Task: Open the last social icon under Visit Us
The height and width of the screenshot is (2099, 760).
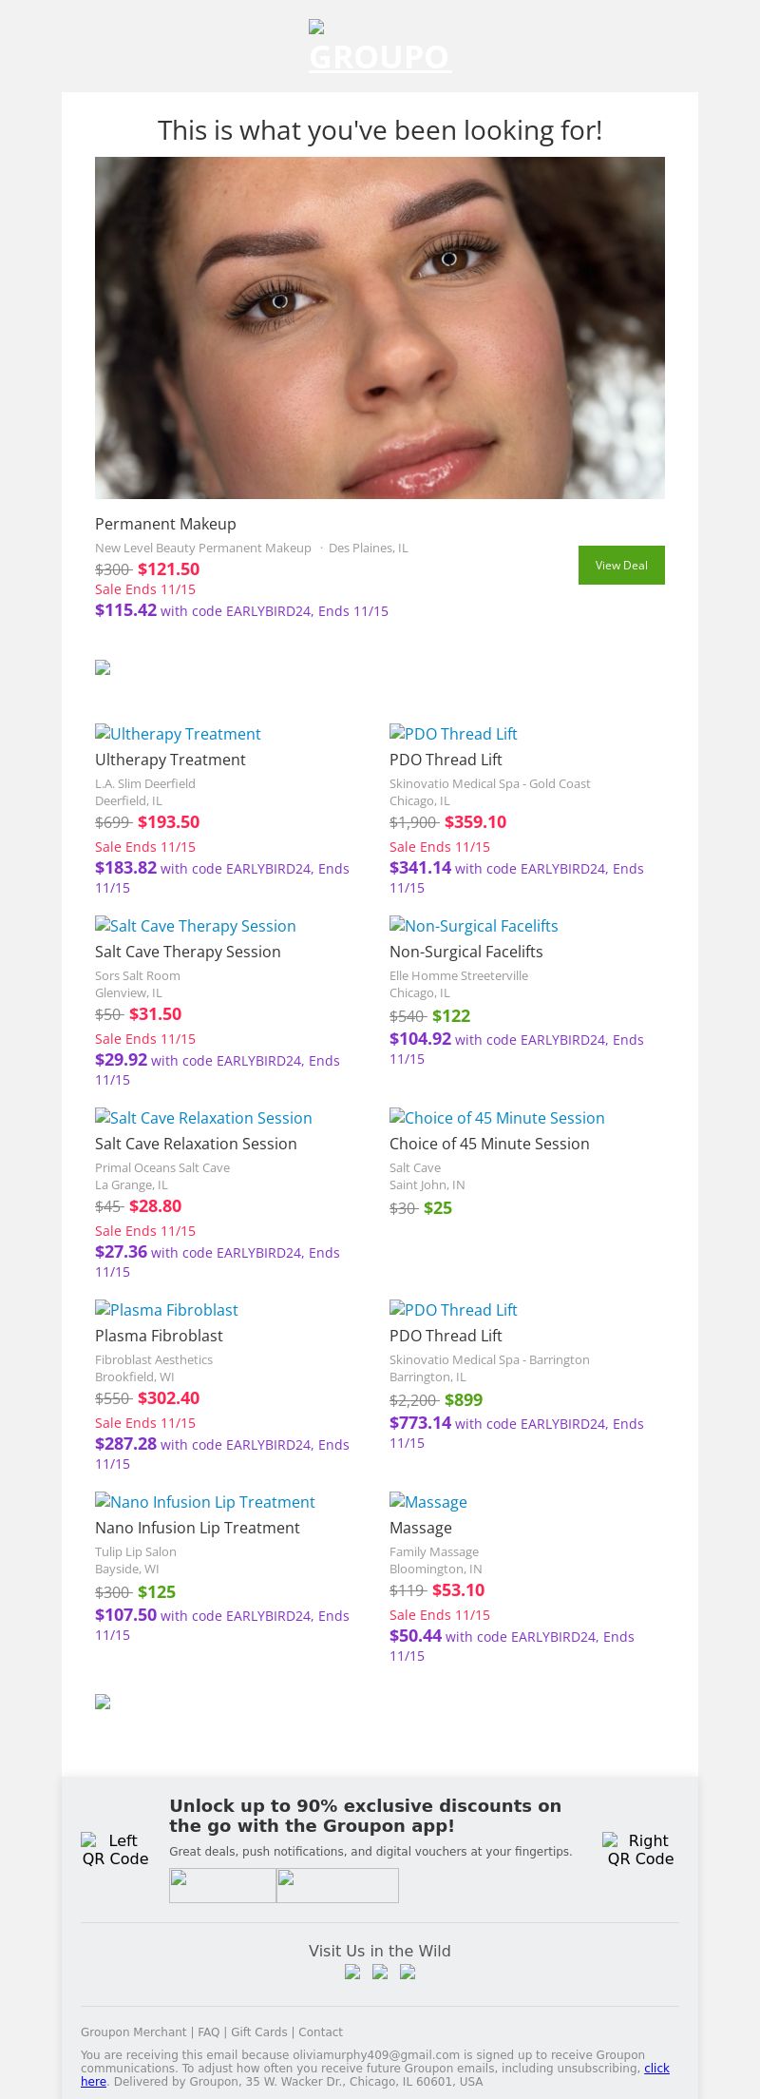Action: pyautogui.click(x=408, y=1972)
